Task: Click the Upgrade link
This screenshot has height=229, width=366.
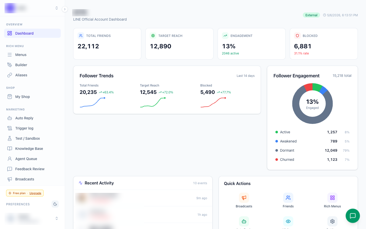Action: pos(35,193)
